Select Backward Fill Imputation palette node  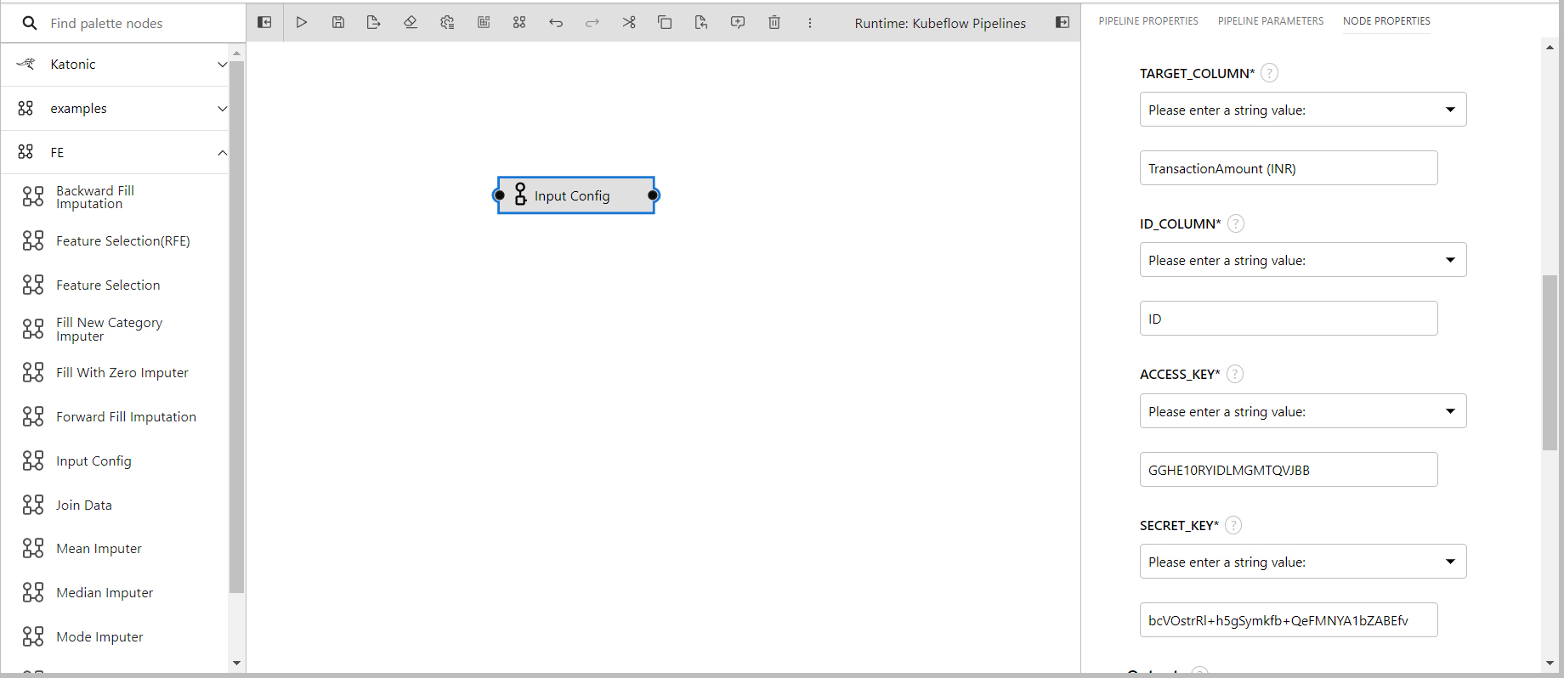pyautogui.click(x=115, y=197)
